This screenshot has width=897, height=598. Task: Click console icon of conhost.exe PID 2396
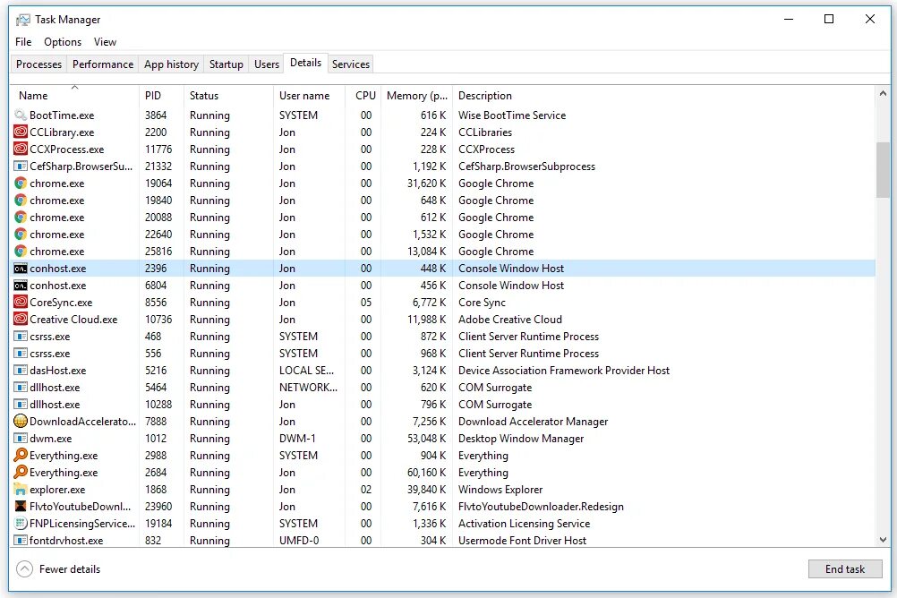(x=21, y=269)
